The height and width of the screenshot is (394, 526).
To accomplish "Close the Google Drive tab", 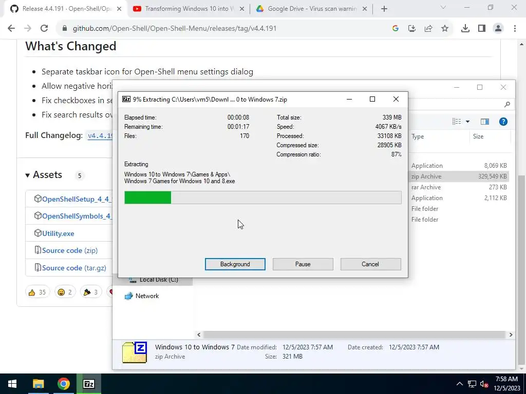I will point(365,9).
